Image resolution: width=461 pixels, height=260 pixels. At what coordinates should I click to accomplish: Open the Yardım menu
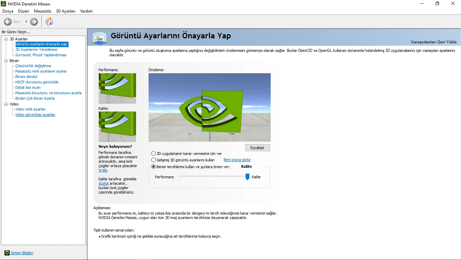[86, 11]
